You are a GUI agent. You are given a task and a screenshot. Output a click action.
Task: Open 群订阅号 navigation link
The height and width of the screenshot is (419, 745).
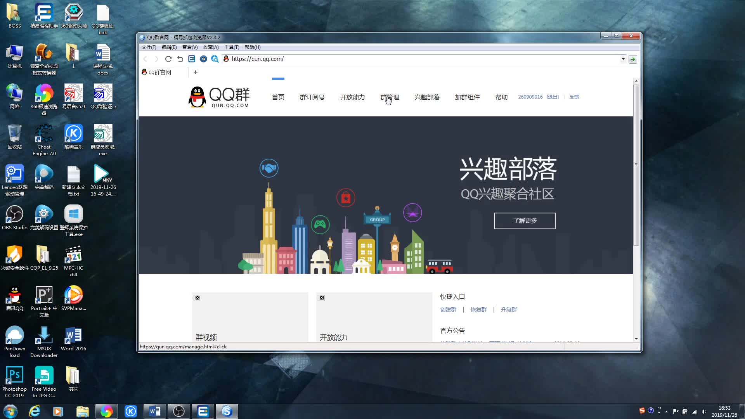[312, 97]
